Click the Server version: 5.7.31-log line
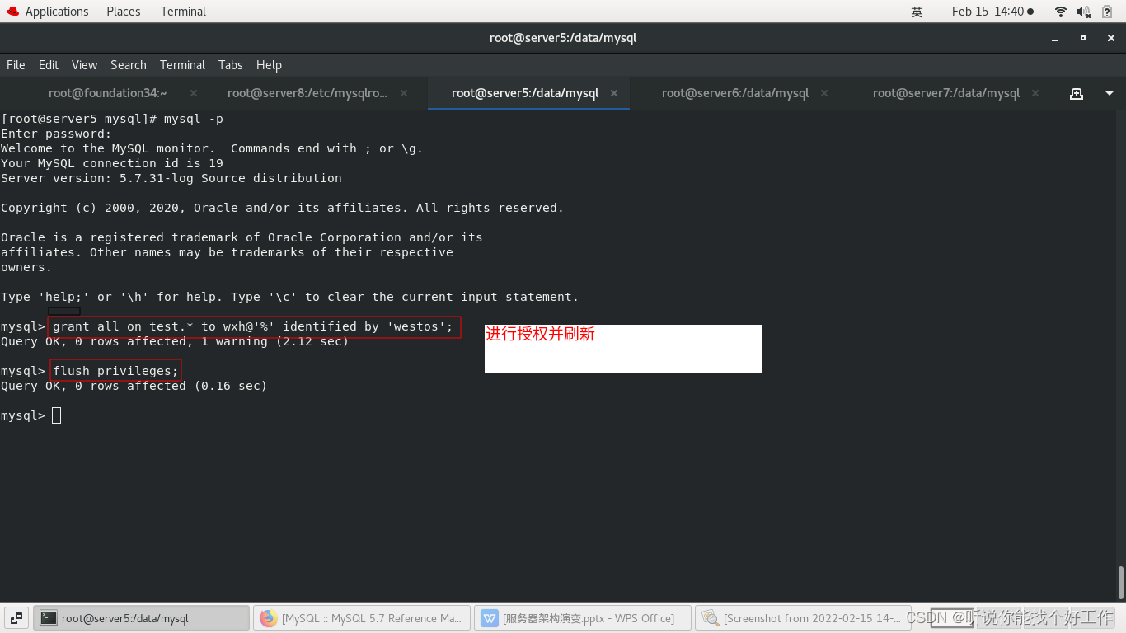 (x=171, y=178)
